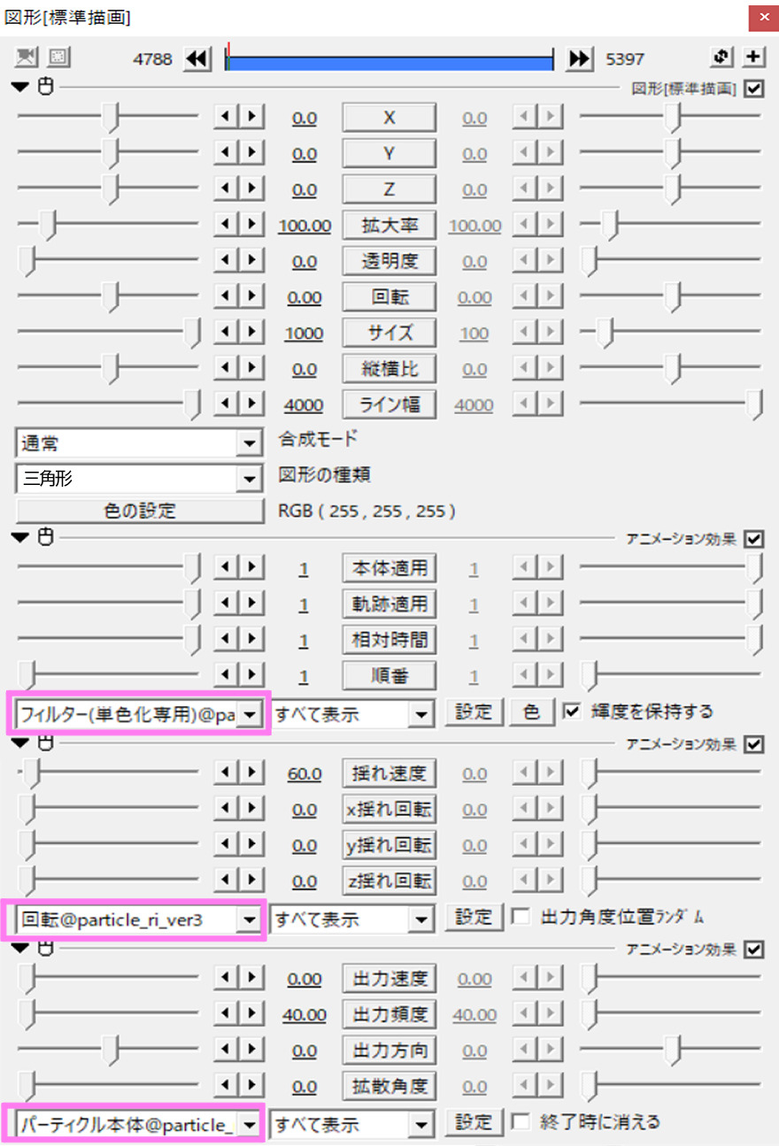Viewport: 779px width, 1146px height.
Task: Disable the 回転@particle アニメーション効果 checkbox
Action: pyautogui.click(x=754, y=743)
